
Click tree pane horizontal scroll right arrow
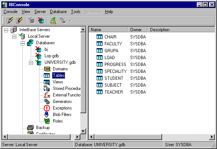tap(77, 137)
